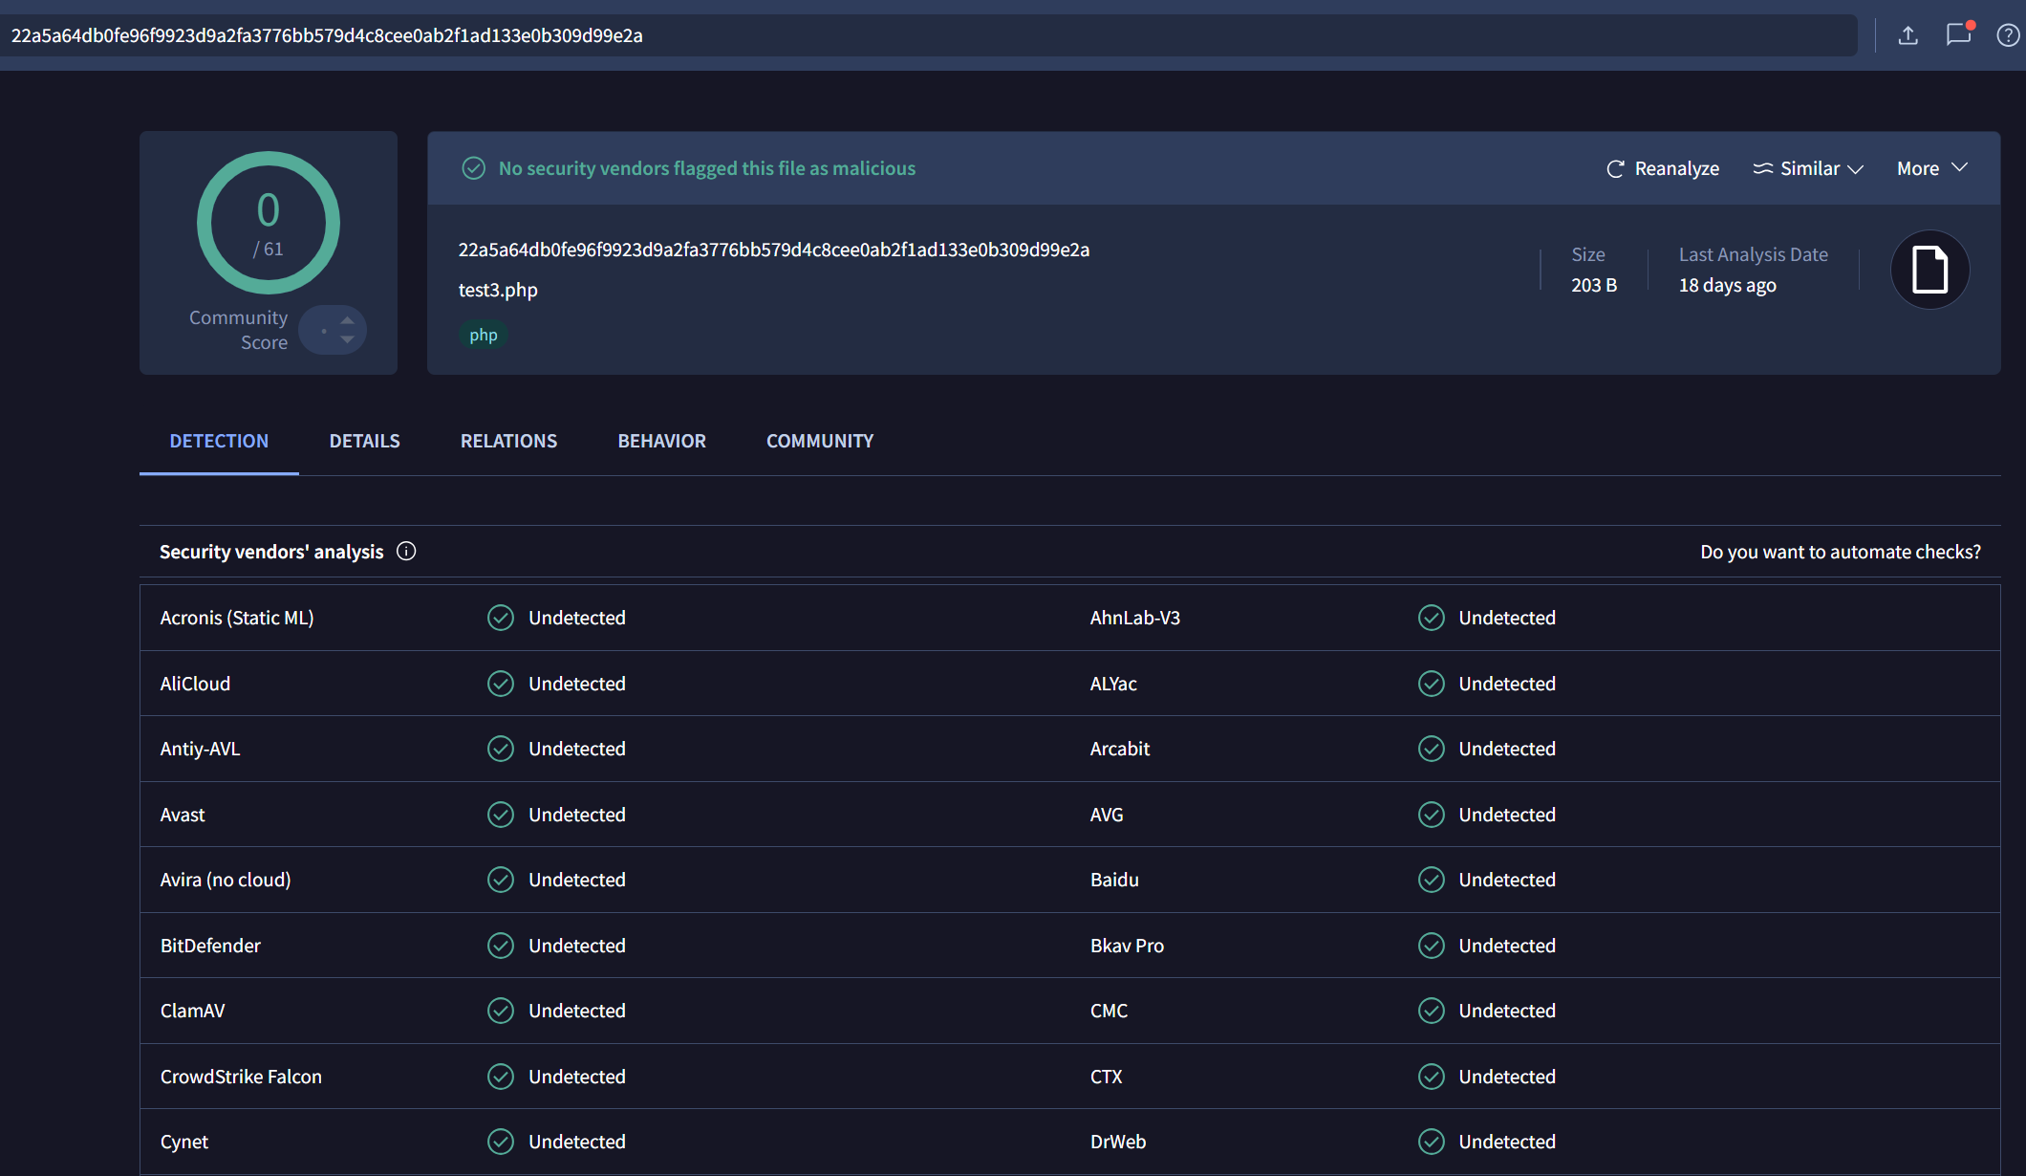The width and height of the screenshot is (2026, 1176).
Task: Click the Acronis Undetected checkmark icon
Action: pos(501,618)
